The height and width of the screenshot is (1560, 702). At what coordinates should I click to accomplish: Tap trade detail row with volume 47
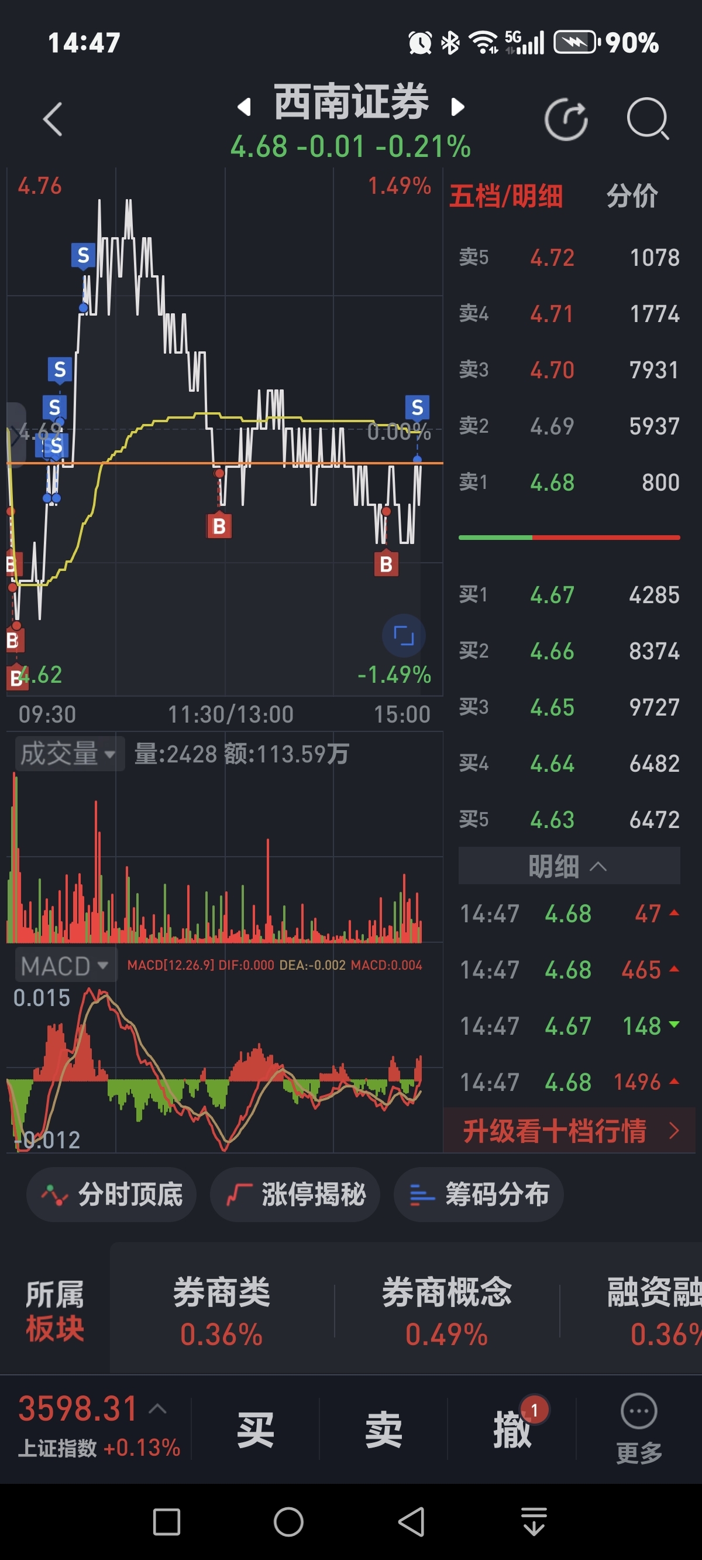click(x=569, y=914)
